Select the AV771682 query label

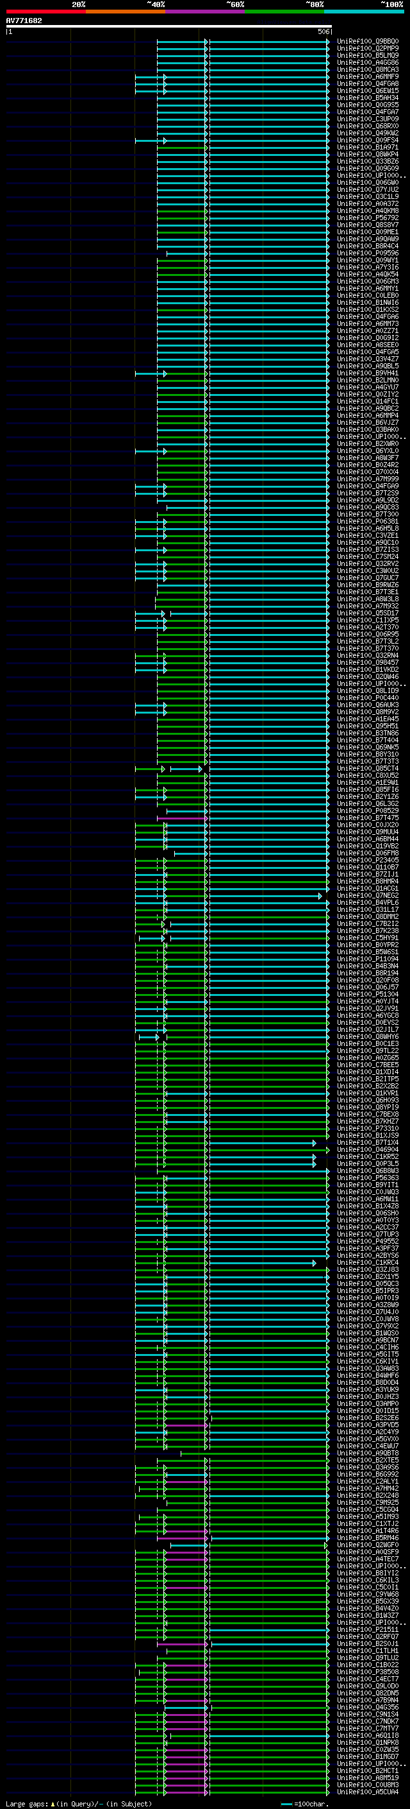pos(24,21)
